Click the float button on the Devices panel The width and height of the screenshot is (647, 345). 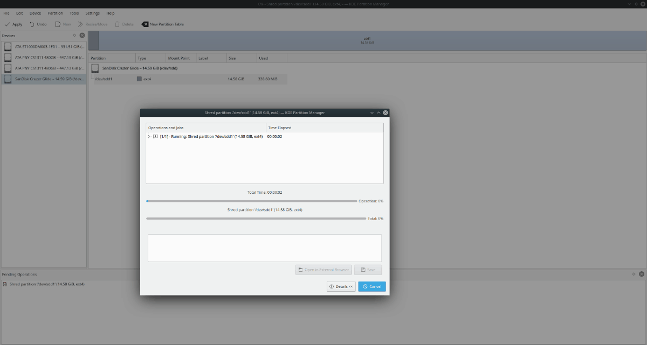[75, 35]
